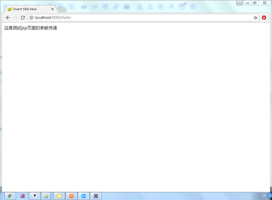This screenshot has width=272, height=200.
Task: Click the forward navigation arrow
Action: coord(15,18)
